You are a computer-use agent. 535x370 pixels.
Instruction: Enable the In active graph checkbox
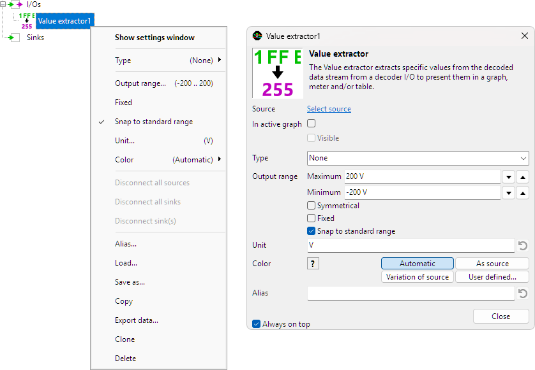[311, 124]
